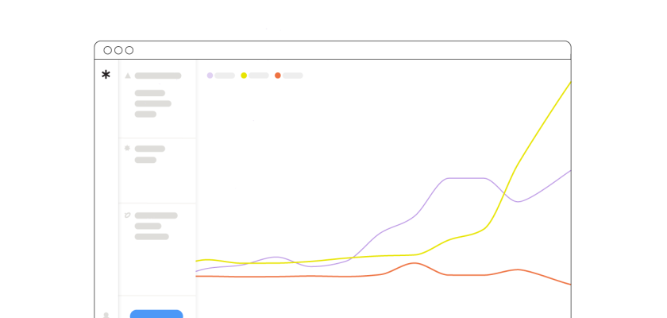Click the triangle icon in the sidebar
The width and height of the screenshot is (667, 318).
127,76
